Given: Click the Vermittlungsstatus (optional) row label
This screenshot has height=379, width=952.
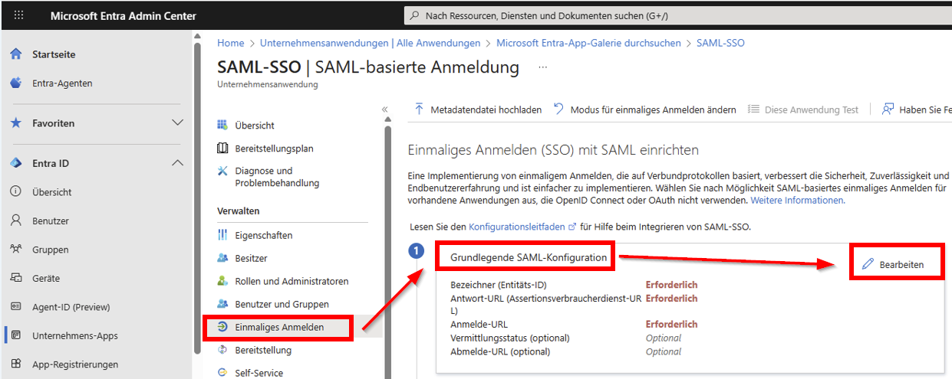Looking at the screenshot, I should [510, 338].
